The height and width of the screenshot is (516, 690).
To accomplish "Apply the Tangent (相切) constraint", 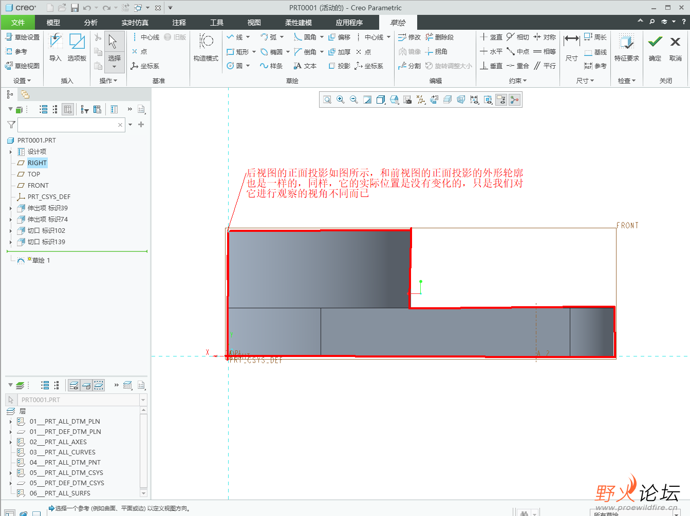I will (x=518, y=37).
